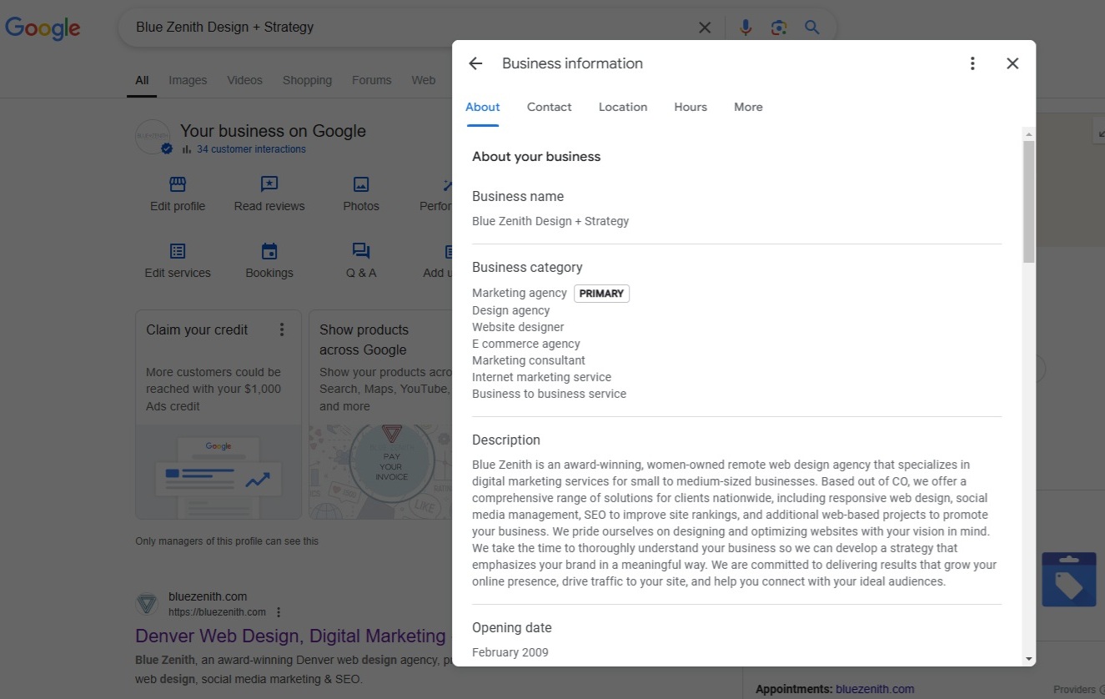Click the Edit services list icon

(178, 251)
